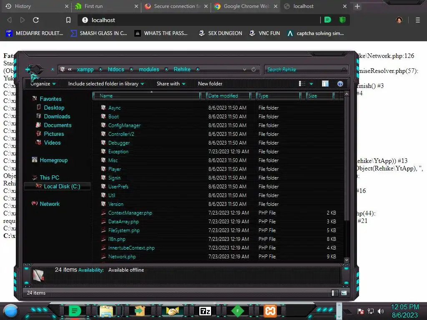Click the Explorer help icon

coord(340,84)
